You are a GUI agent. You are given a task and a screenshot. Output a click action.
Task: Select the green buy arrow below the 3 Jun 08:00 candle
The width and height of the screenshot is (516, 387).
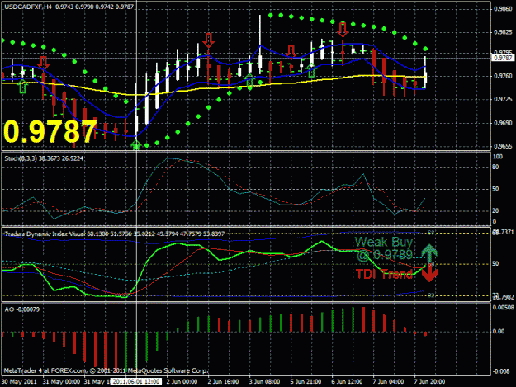[x=250, y=82]
